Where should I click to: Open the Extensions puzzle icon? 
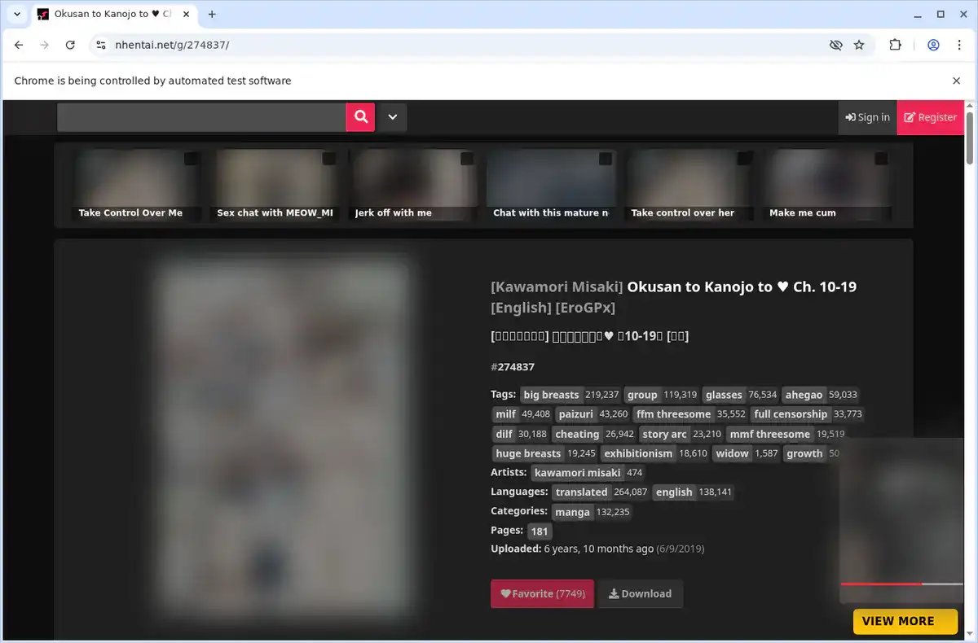[x=895, y=45]
